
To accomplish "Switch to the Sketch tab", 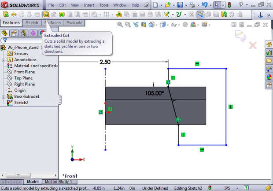I will 32,23.
